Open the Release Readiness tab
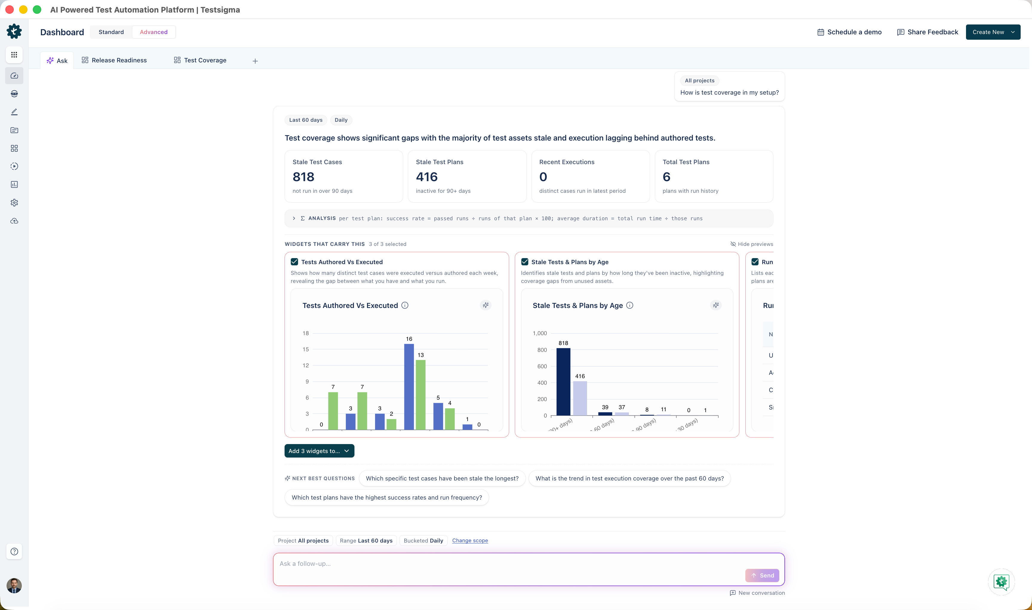 coord(114,60)
